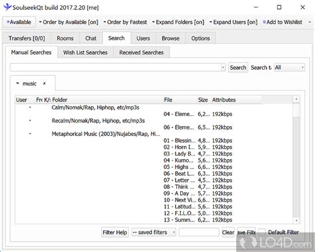Open the Transfers [0/0] tab
This screenshot has width=315, height=252.
(x=27, y=38)
